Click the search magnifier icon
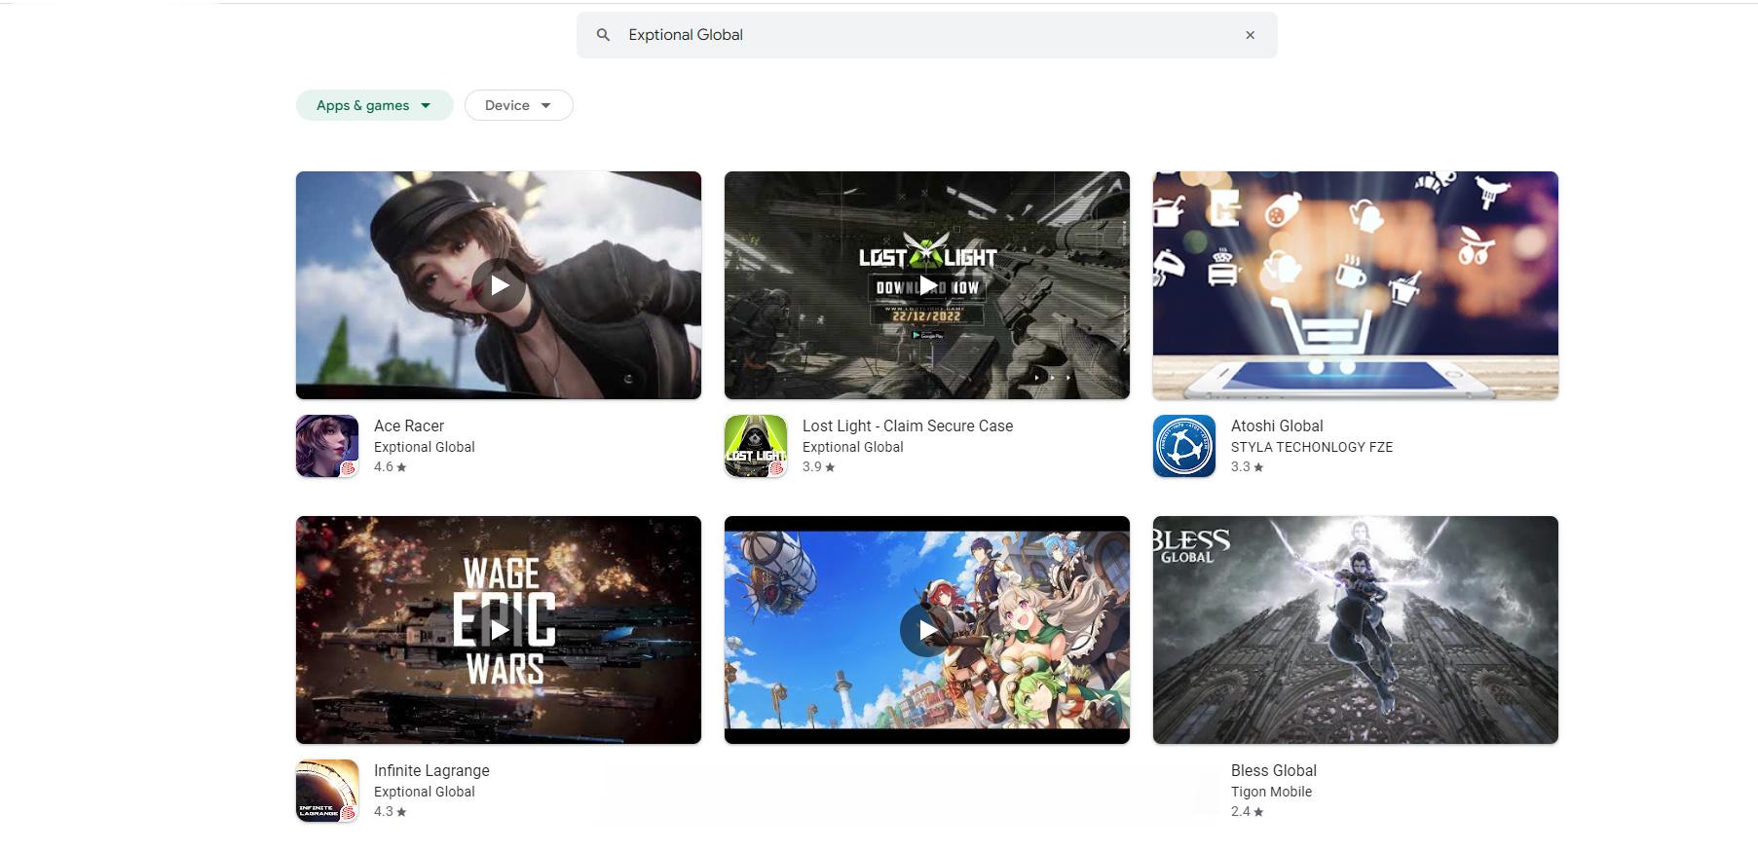 point(604,35)
